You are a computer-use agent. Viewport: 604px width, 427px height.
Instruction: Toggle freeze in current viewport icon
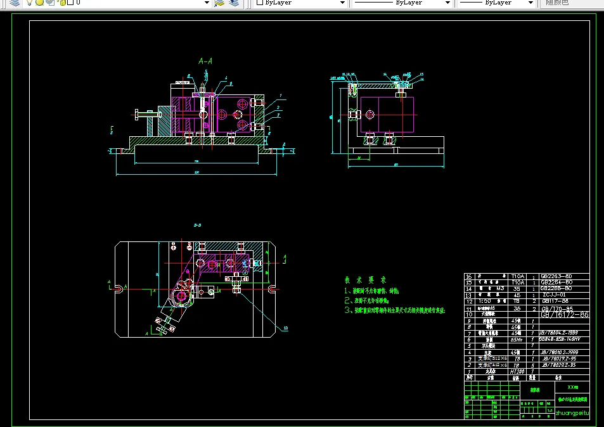pyautogui.click(x=50, y=3)
